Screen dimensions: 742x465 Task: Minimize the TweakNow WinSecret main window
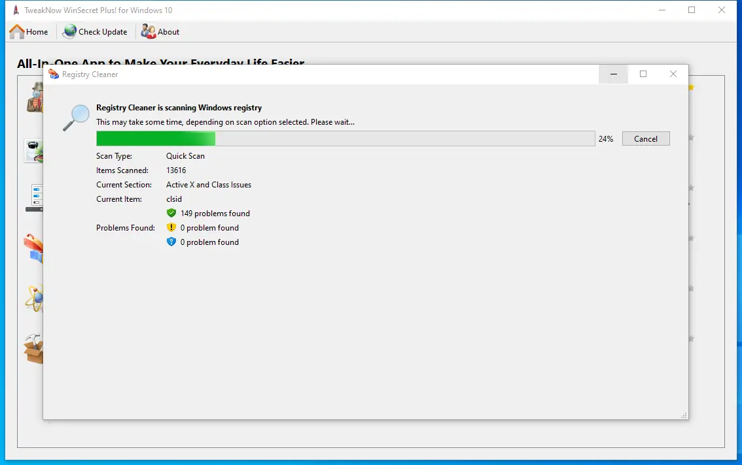[x=662, y=10]
